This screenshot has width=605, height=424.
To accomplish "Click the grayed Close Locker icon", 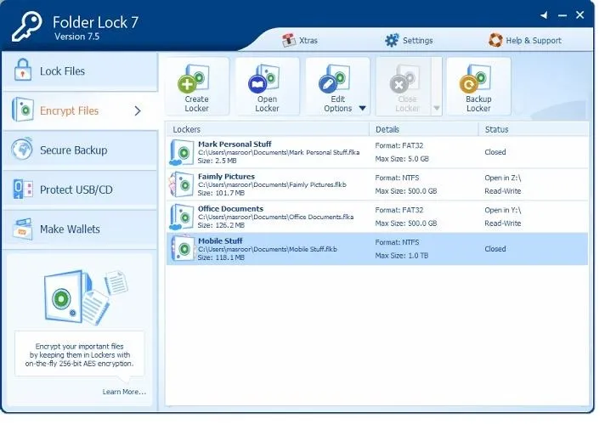I will pyautogui.click(x=404, y=79).
